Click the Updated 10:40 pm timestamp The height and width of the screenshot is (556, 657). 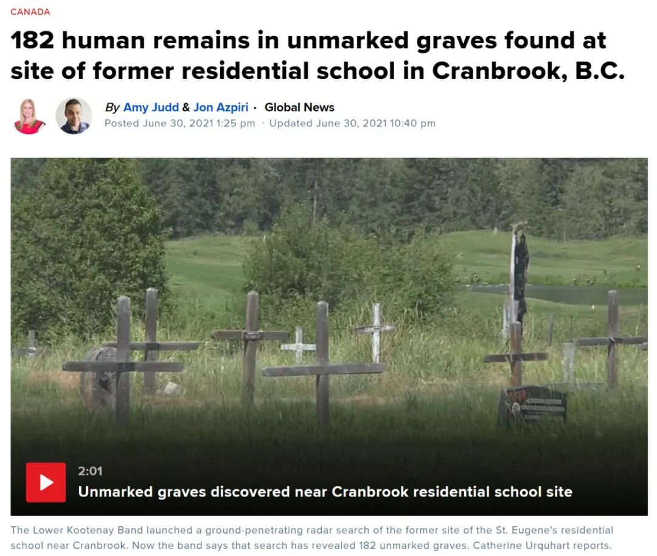pyautogui.click(x=352, y=123)
